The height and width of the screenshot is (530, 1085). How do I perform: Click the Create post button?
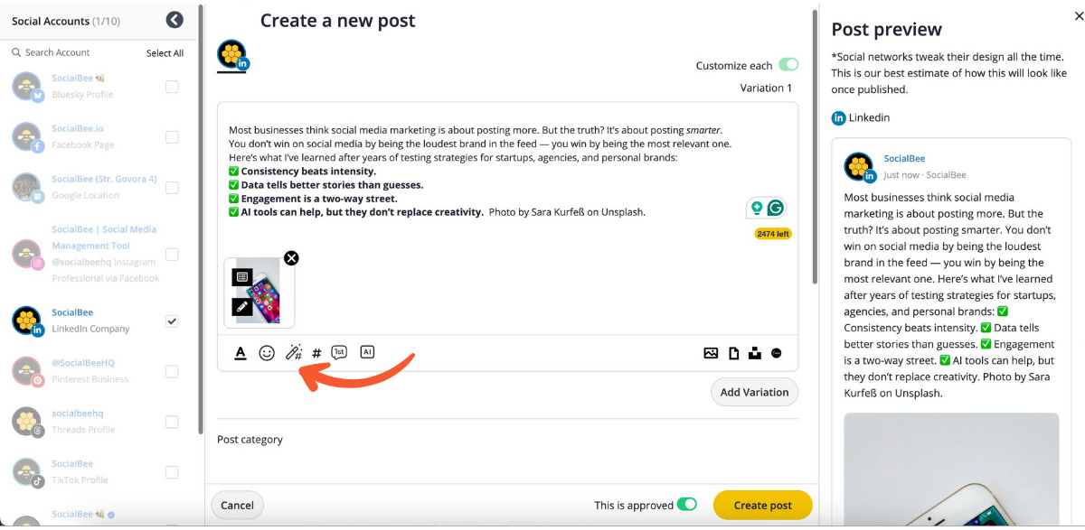[x=762, y=506]
